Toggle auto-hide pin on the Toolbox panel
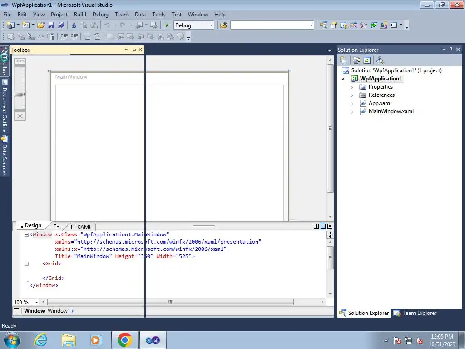The height and width of the screenshot is (349, 465). point(134,50)
